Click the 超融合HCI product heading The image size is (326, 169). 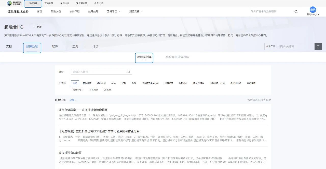tap(15, 27)
